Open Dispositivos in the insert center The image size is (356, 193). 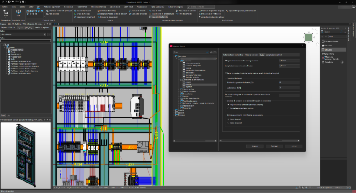click(328, 54)
